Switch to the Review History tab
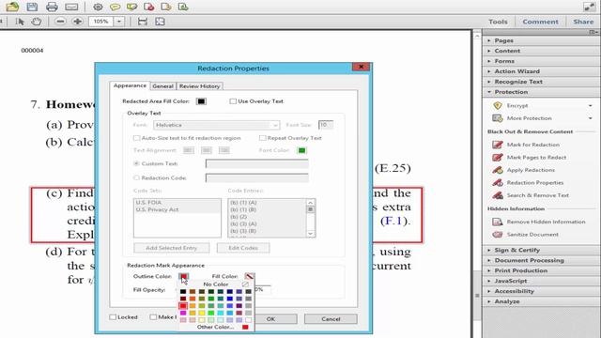The image size is (601, 338). coord(199,86)
